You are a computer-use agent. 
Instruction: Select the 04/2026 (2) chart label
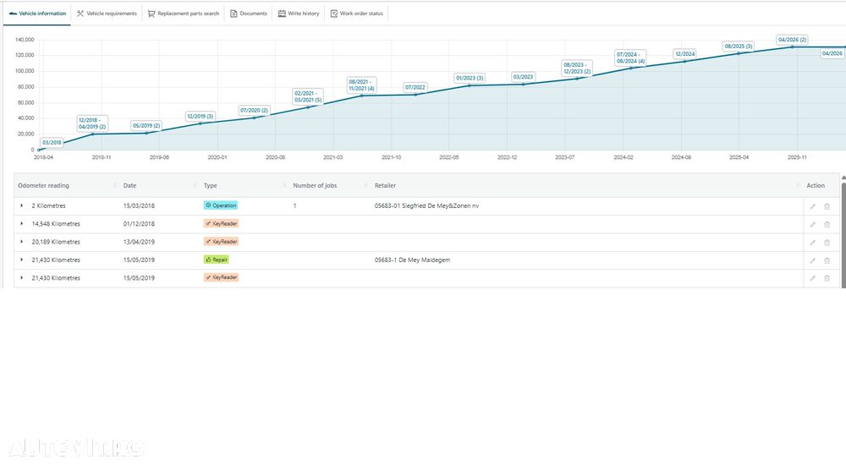point(792,40)
